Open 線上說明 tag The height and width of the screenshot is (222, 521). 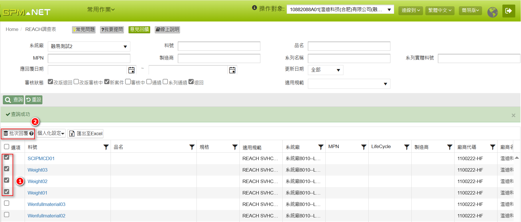tap(167, 30)
